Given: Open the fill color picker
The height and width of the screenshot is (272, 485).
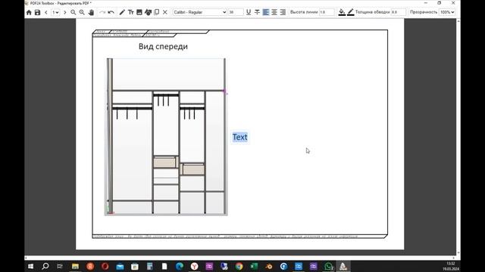Looking at the screenshot, I should pyautogui.click(x=342, y=12).
